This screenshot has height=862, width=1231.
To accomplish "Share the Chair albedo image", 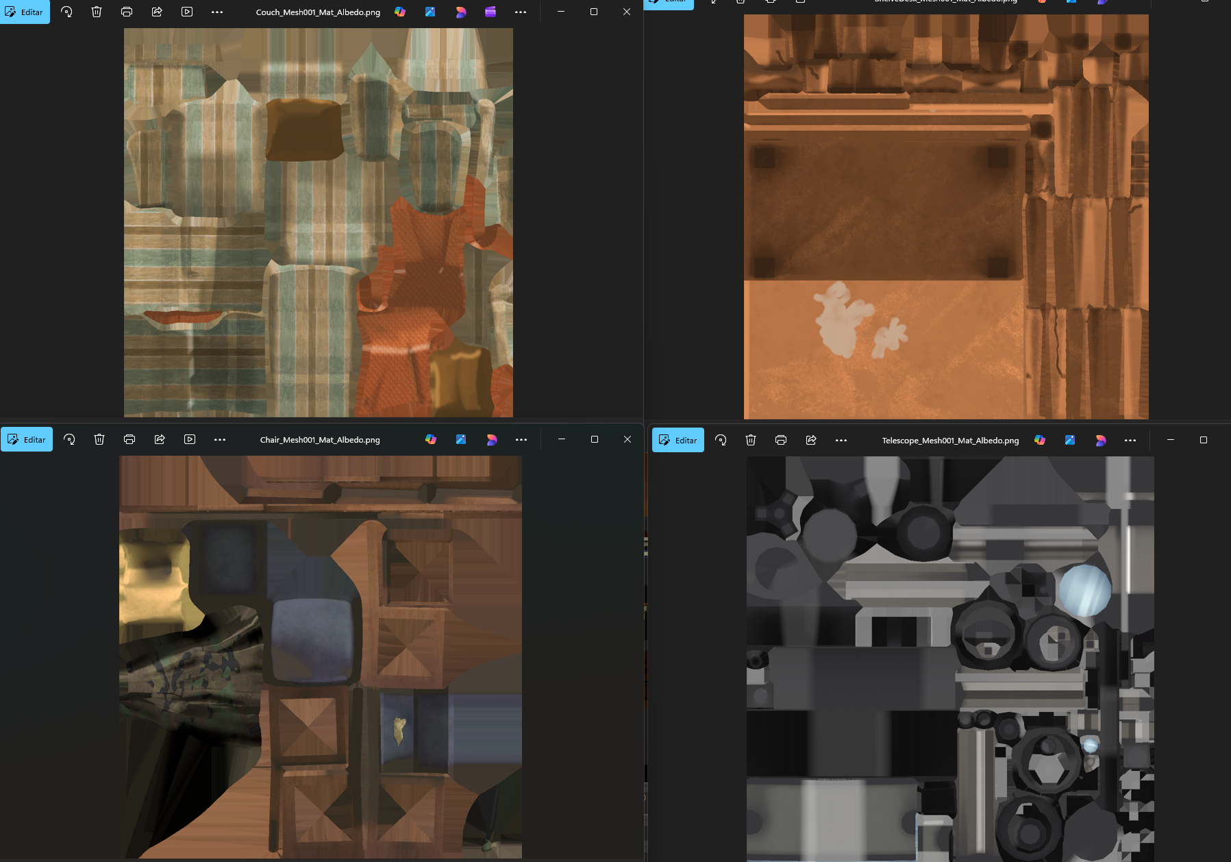I will pyautogui.click(x=160, y=439).
